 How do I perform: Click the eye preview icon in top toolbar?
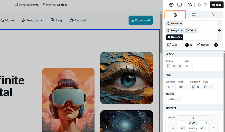(171, 5)
